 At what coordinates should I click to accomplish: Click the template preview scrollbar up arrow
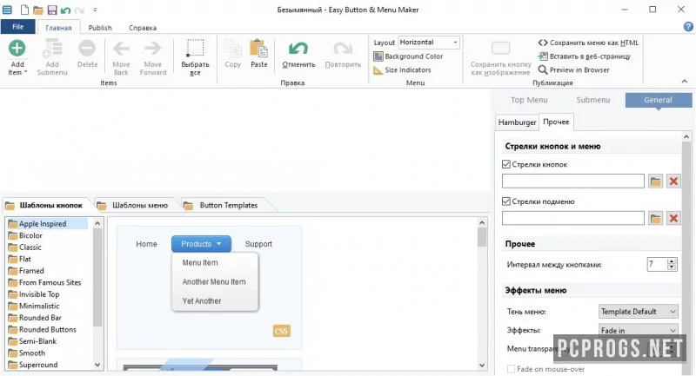point(482,223)
